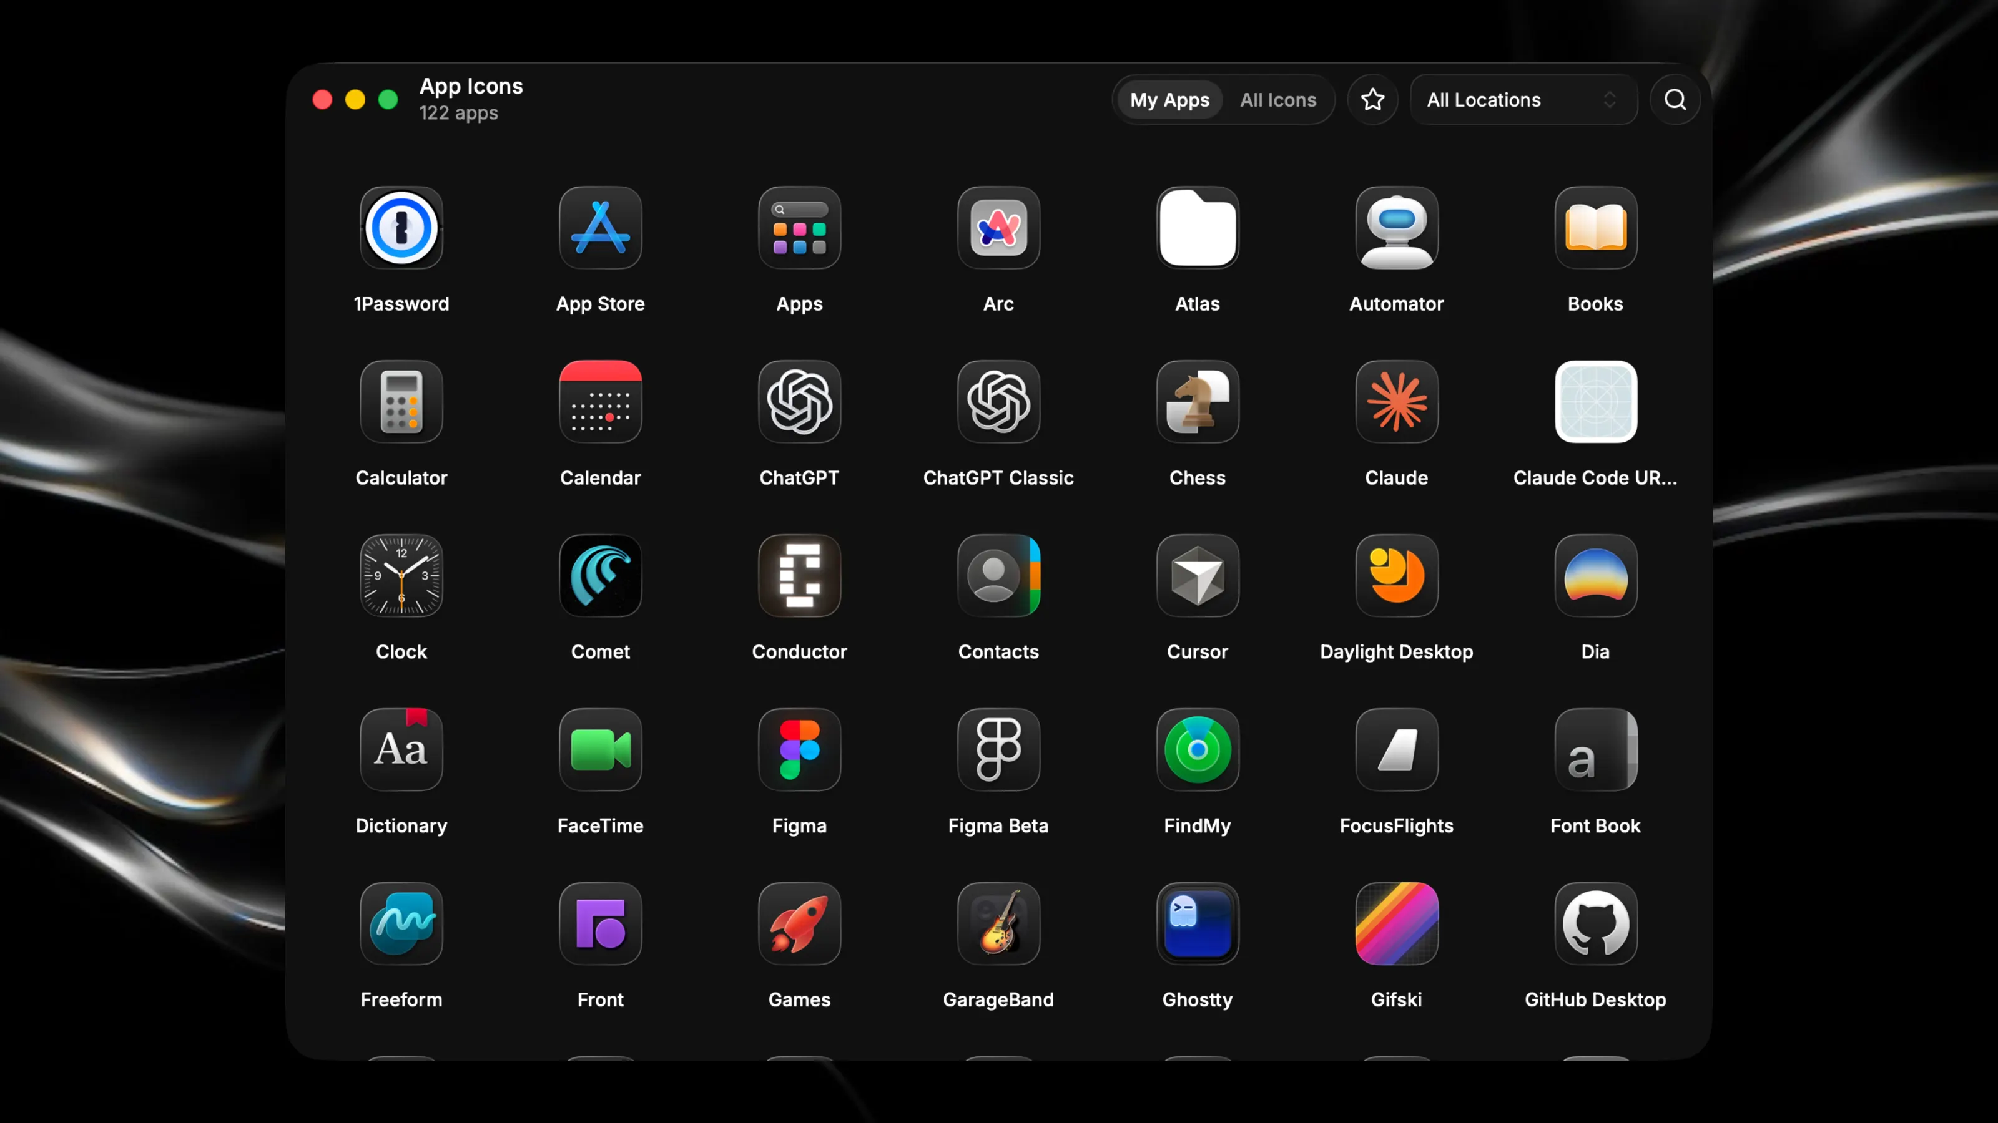The width and height of the screenshot is (1998, 1123).
Task: Choose the white Atlas icon
Action: (1198, 228)
